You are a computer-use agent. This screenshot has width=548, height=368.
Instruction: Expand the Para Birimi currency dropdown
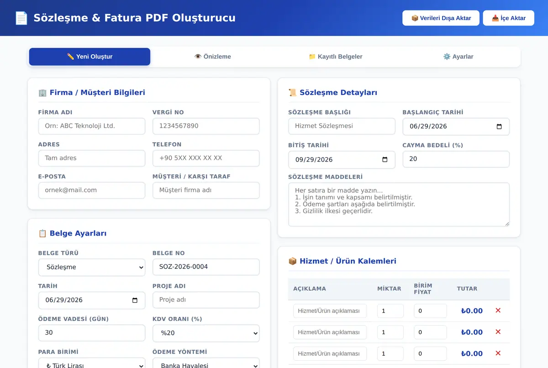[x=92, y=363]
